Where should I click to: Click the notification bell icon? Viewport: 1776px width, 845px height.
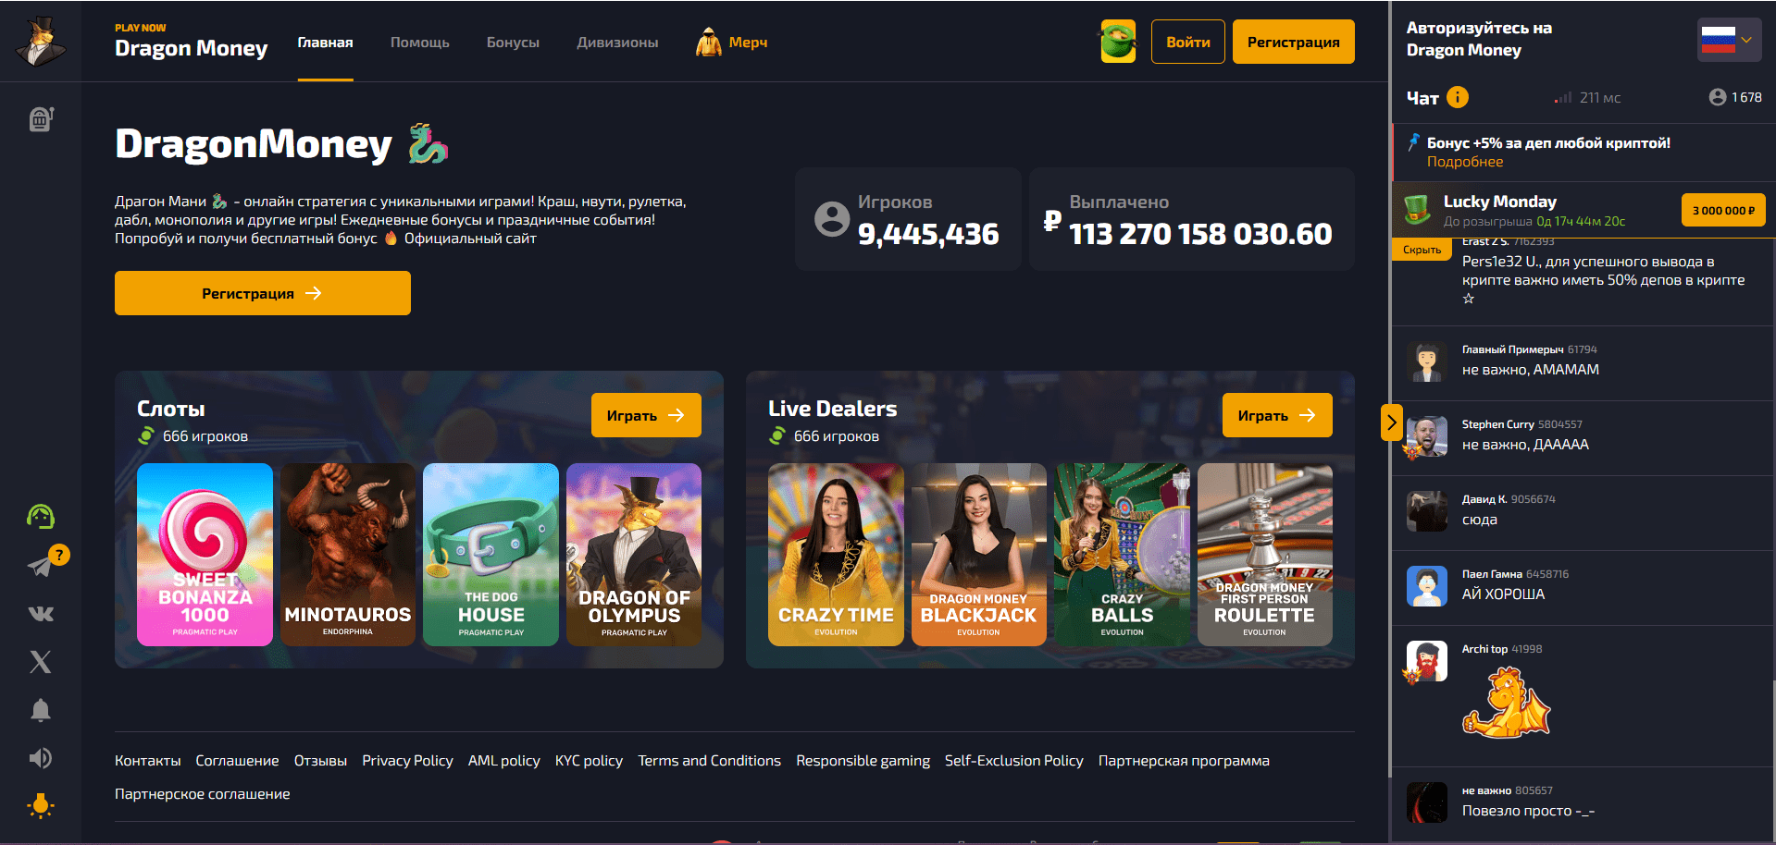tap(41, 709)
